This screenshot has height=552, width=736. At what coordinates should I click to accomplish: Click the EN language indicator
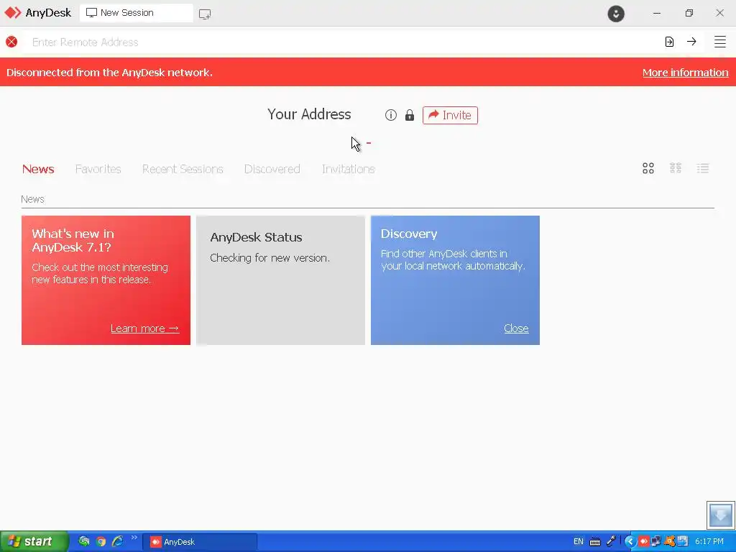click(x=579, y=542)
